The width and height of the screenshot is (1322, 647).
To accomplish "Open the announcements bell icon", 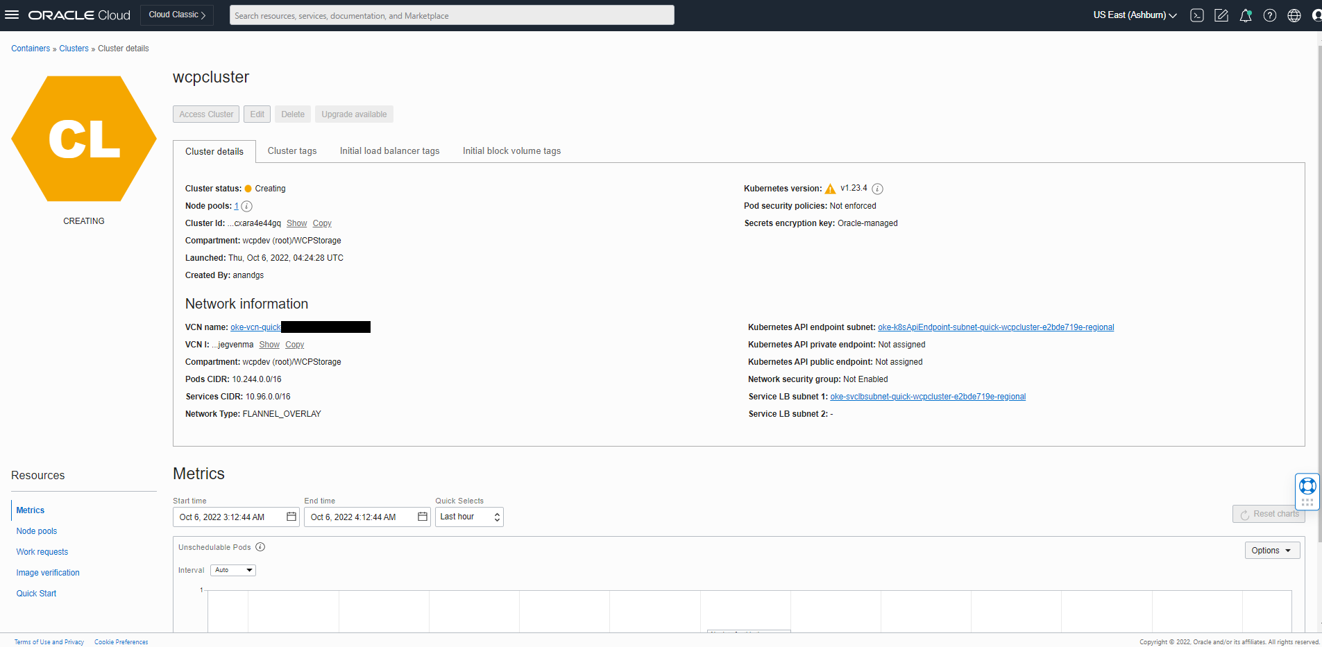I will point(1246,15).
